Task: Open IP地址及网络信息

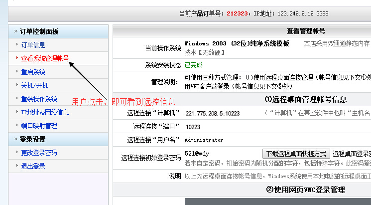Action: (45, 112)
